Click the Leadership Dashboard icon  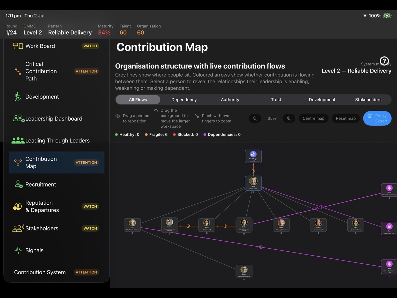[19, 118]
